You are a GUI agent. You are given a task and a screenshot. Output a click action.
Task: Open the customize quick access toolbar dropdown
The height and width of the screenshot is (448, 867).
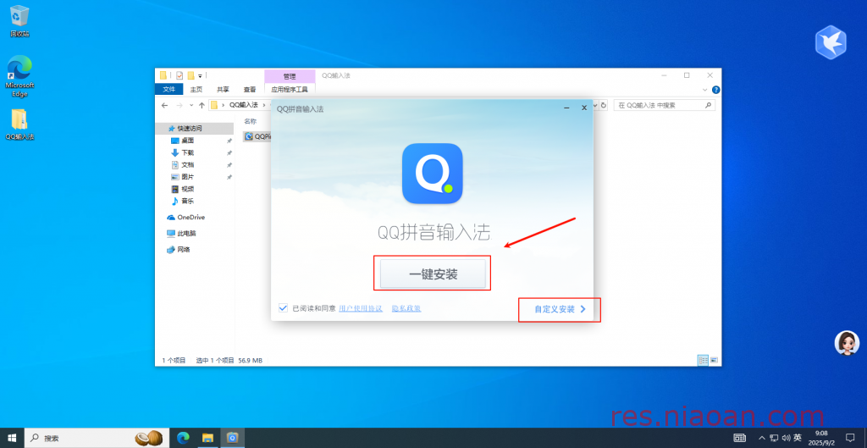200,75
